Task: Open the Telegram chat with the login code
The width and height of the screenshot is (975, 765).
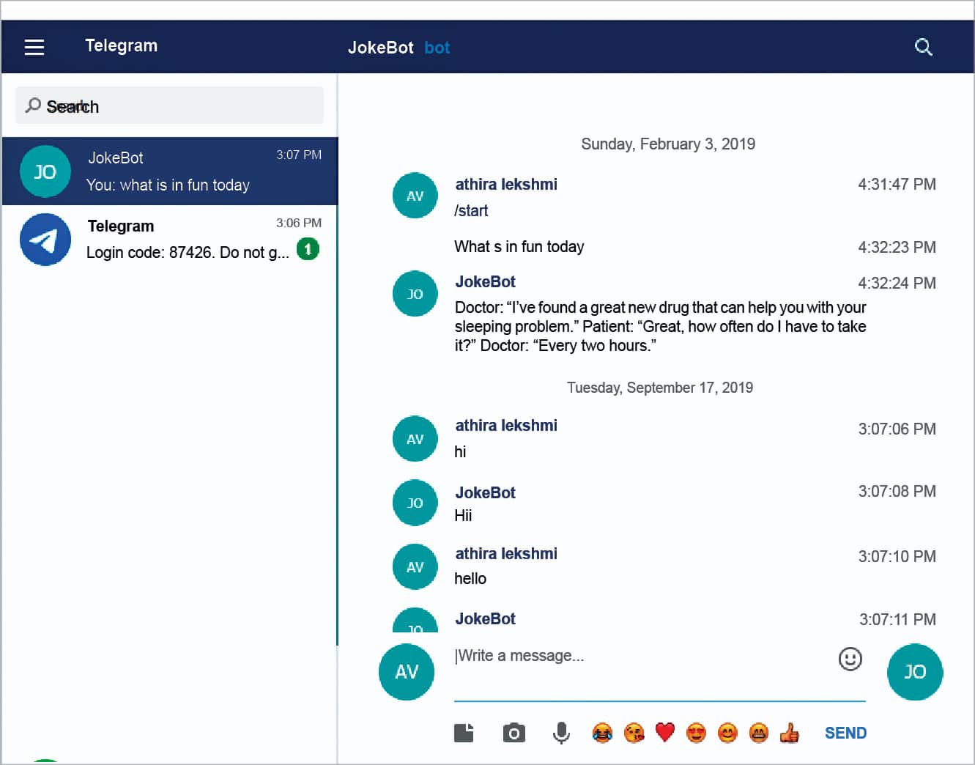Action: [168, 239]
